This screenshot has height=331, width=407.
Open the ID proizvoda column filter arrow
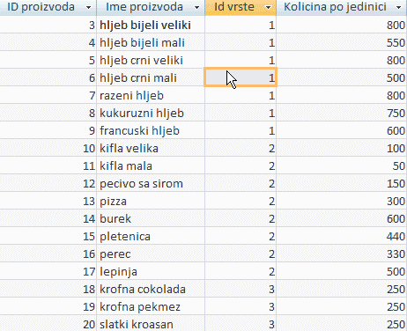tap(88, 7)
